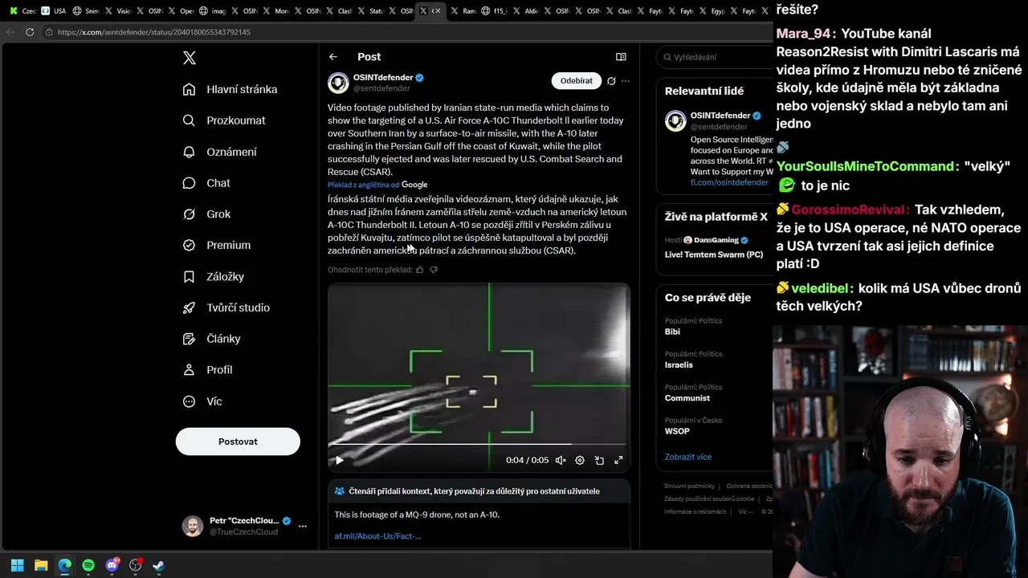Image resolution: width=1028 pixels, height=578 pixels.
Task: Toggle picture-in-picture on video
Action: (x=599, y=460)
